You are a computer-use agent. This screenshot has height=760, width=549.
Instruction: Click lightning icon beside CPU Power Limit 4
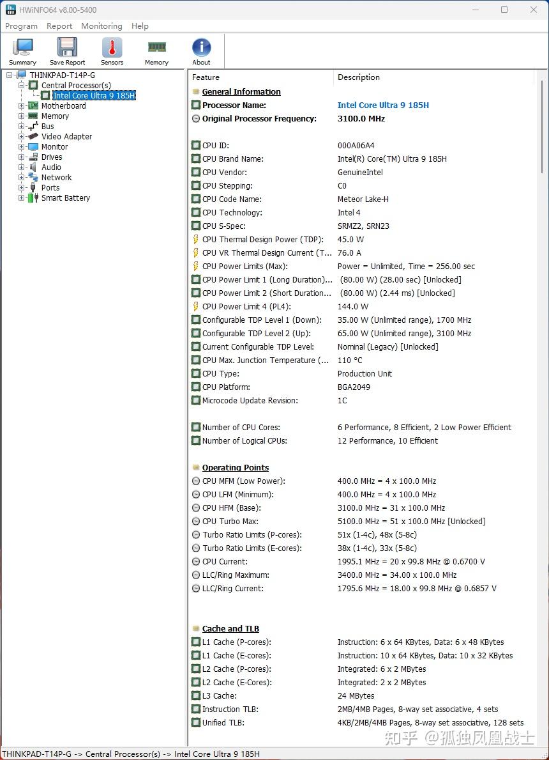pos(195,306)
